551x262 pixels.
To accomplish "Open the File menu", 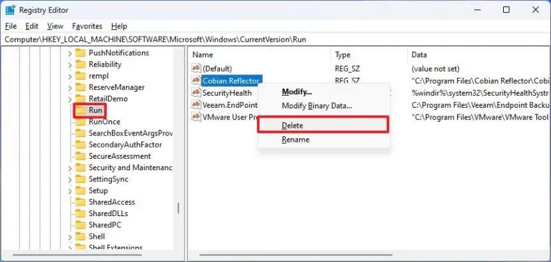I will [x=11, y=26].
